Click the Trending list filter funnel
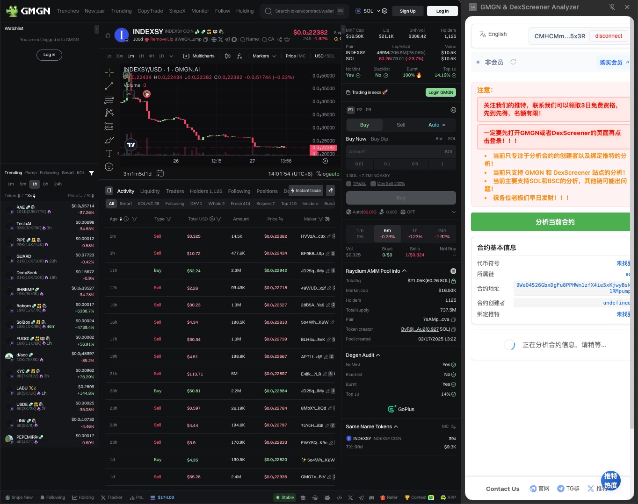Viewport: 638px width, 504px height. (92, 173)
